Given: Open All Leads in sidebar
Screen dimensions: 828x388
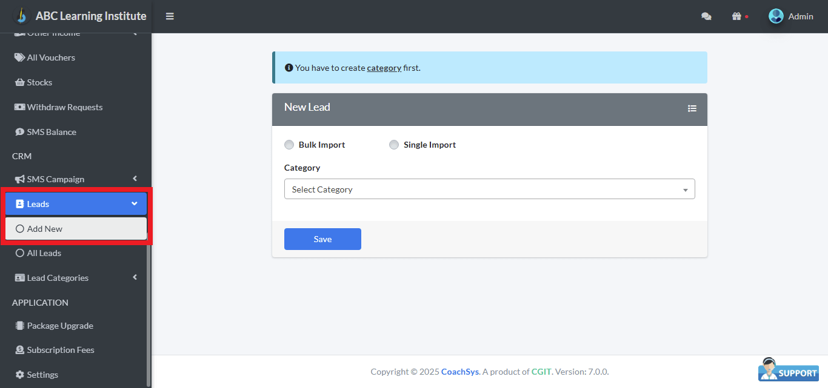Looking at the screenshot, I should (x=44, y=253).
